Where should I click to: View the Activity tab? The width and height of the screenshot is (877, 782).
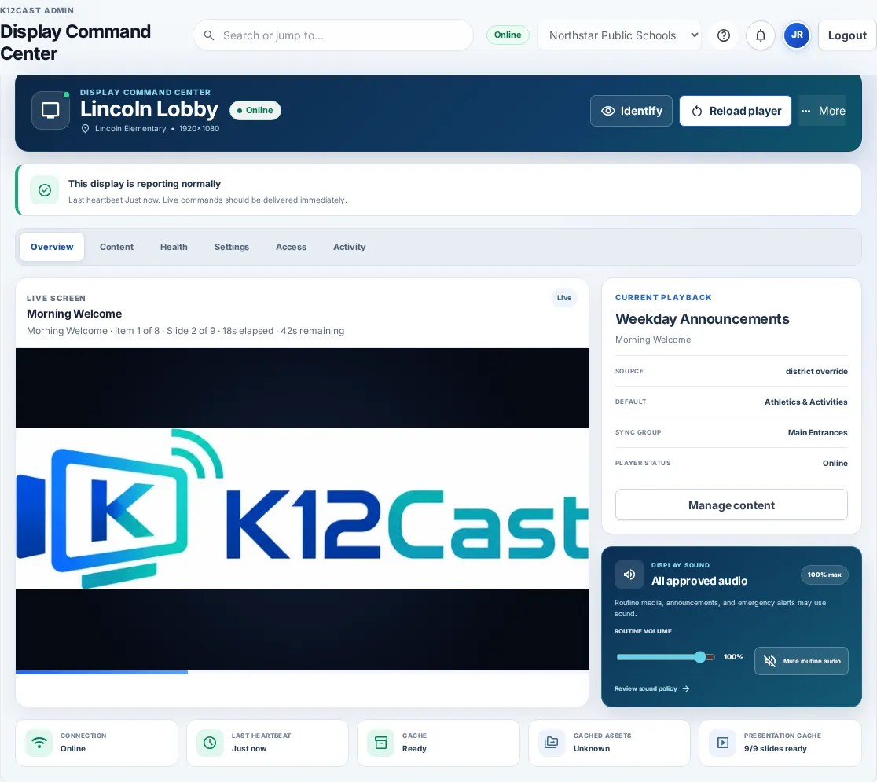point(350,247)
